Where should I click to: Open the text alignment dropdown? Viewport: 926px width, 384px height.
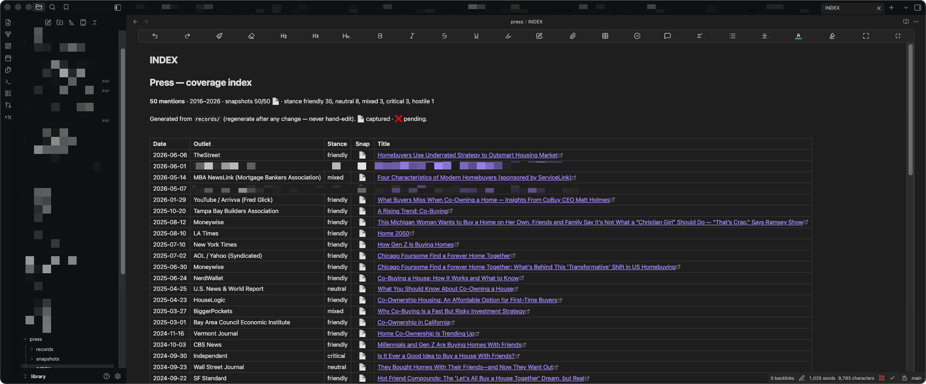pyautogui.click(x=765, y=36)
